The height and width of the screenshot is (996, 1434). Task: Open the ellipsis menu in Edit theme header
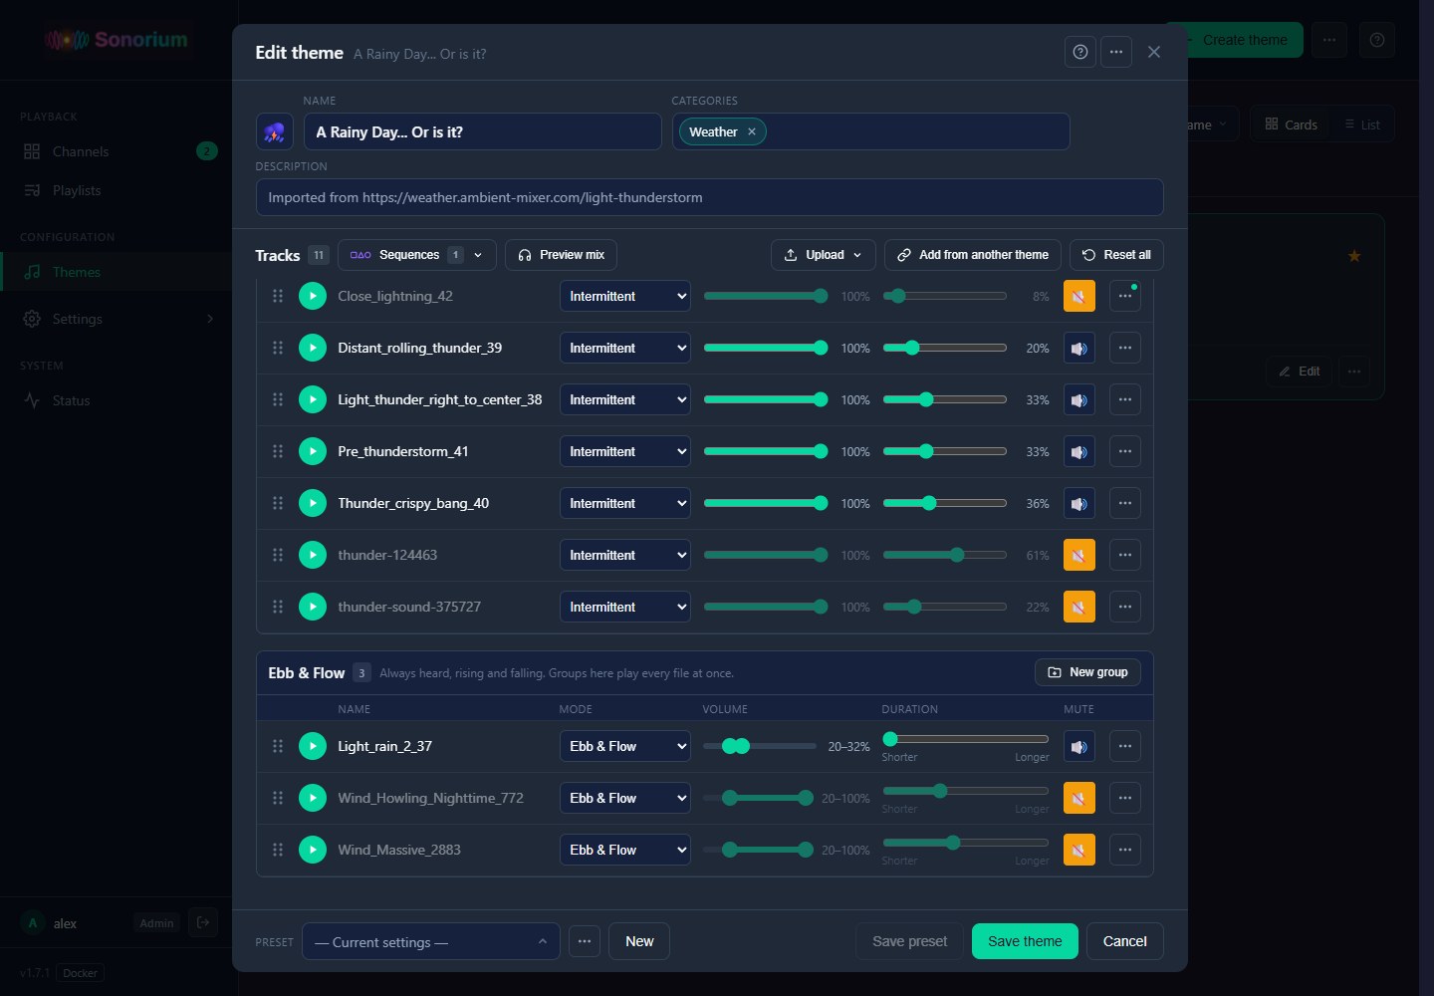(x=1116, y=52)
